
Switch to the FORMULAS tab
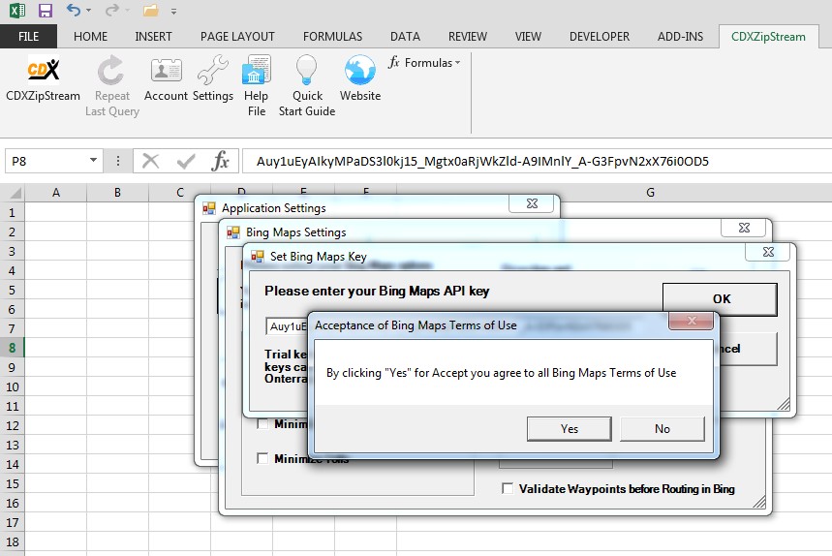click(332, 37)
